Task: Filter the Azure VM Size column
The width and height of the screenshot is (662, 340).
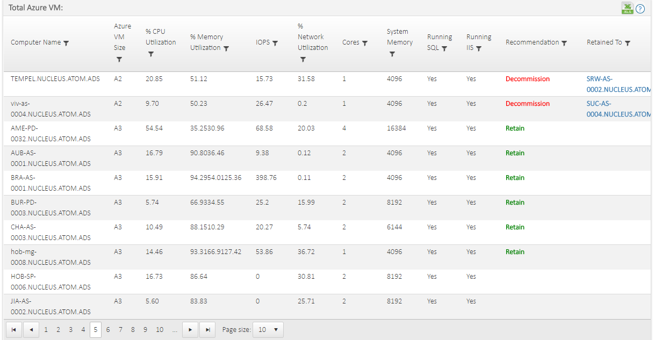Action: pos(119,60)
